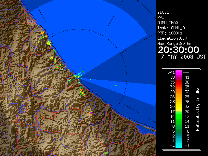Pick the cyan -4 dBZ legend swatch
The image size is (208, 156).
179,146
